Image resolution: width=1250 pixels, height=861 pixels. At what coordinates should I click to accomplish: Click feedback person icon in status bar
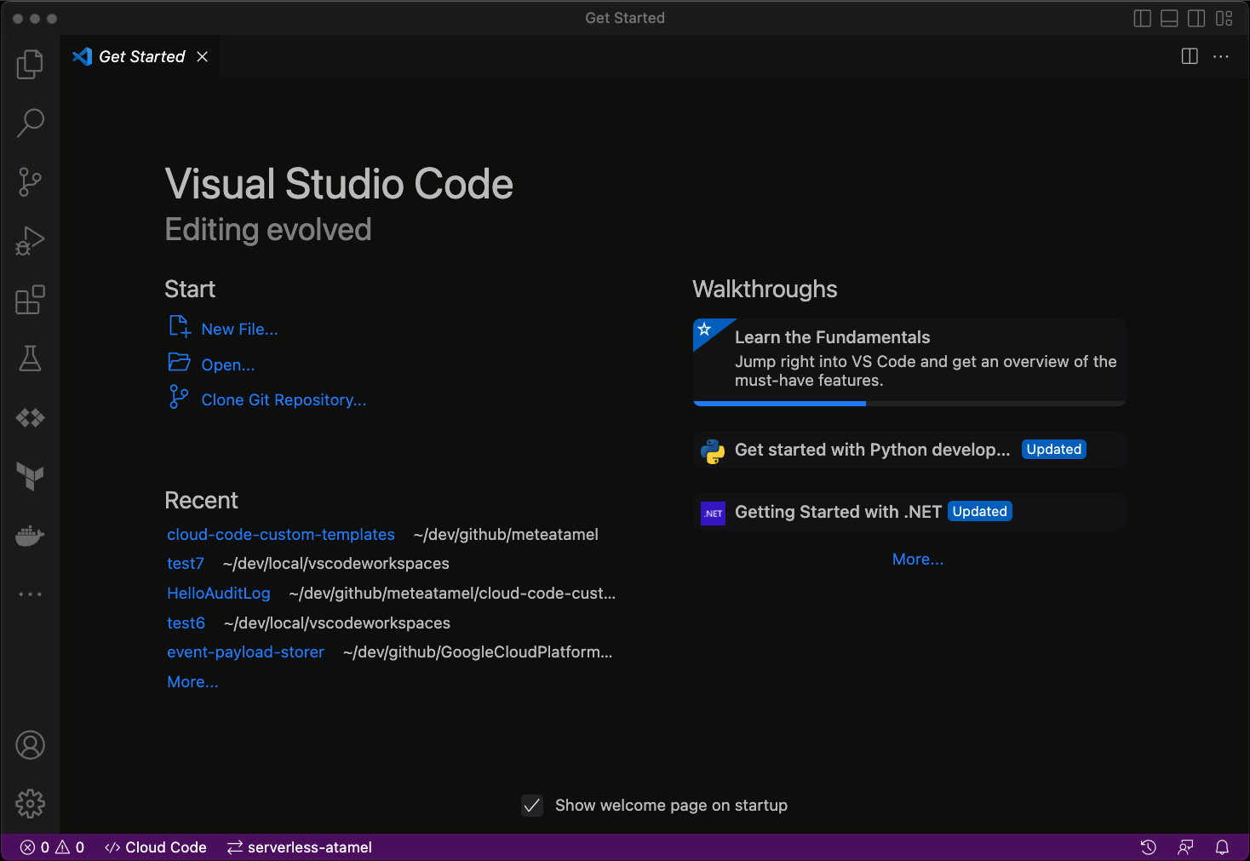point(1185,847)
